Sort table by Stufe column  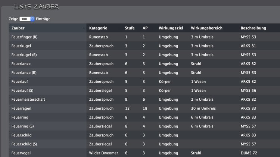[130, 28]
